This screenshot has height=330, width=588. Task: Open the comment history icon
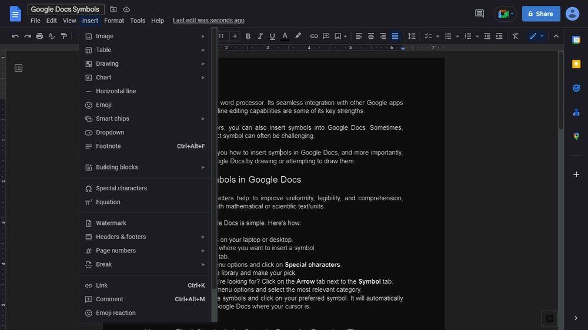tap(479, 14)
